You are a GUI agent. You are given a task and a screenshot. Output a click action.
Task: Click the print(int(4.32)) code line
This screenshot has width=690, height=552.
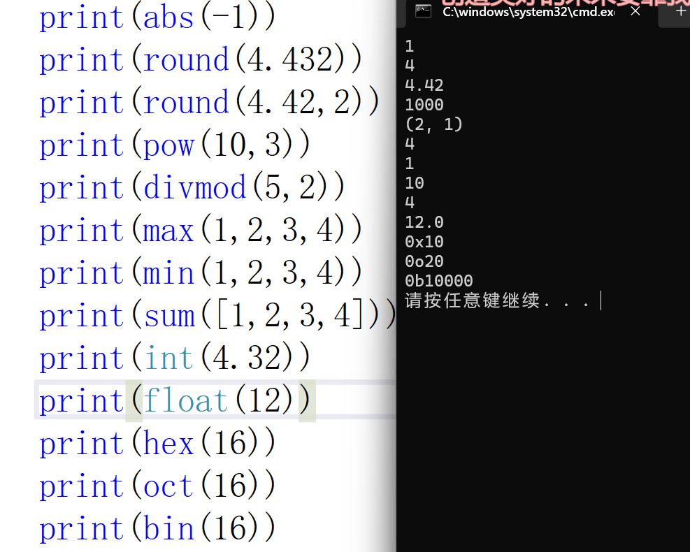175,358
